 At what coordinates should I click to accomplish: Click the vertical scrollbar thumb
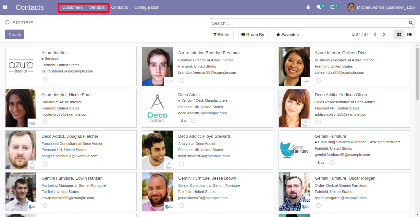[417, 74]
